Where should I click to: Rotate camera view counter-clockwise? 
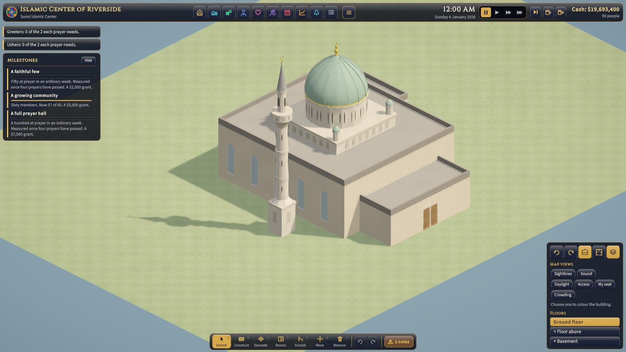(x=556, y=252)
